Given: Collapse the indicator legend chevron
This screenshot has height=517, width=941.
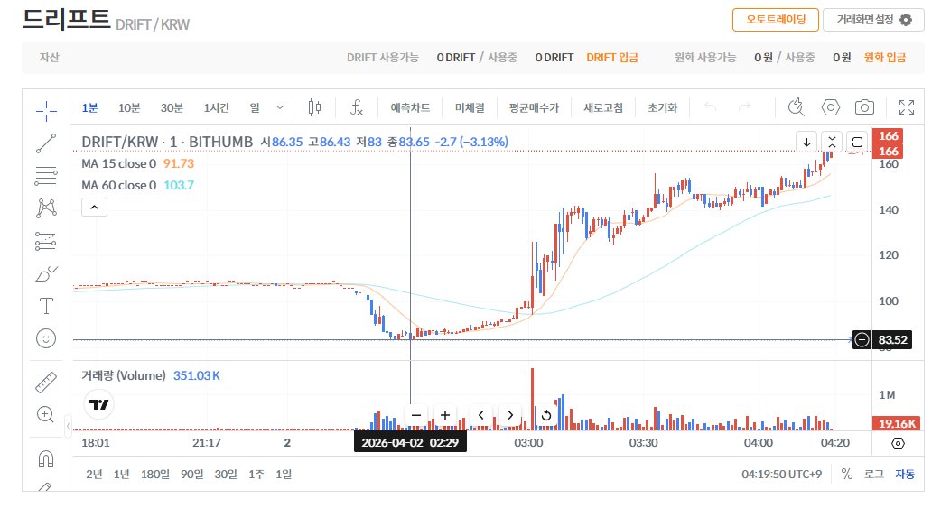Looking at the screenshot, I should coord(94,207).
